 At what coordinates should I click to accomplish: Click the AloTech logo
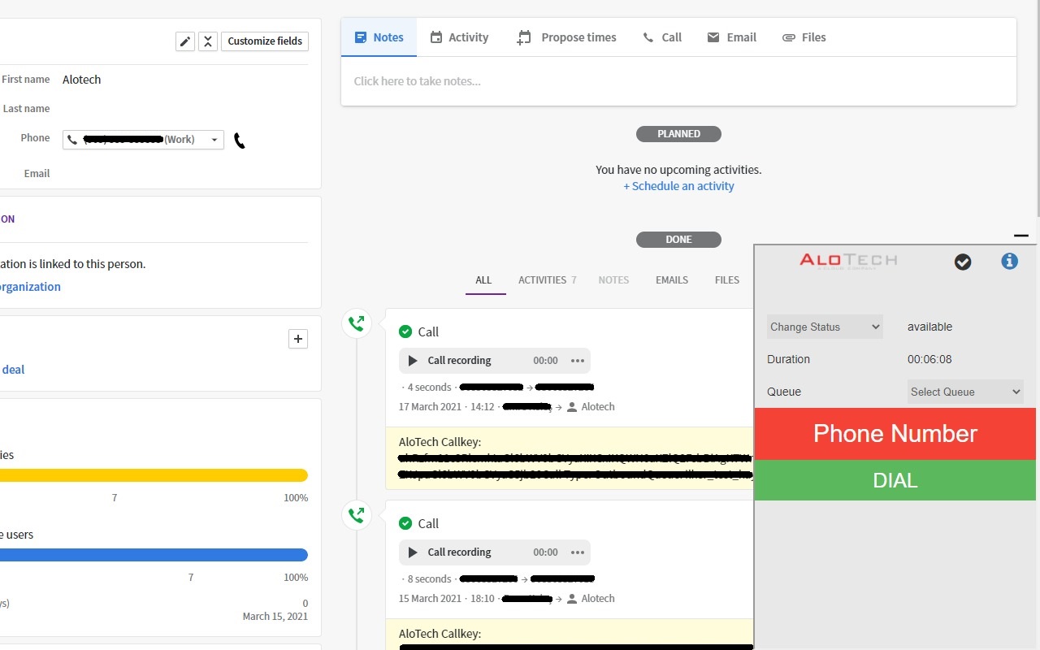click(x=848, y=260)
